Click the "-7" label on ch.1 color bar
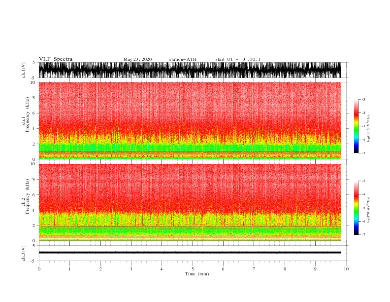390x302 pixels. point(363,153)
